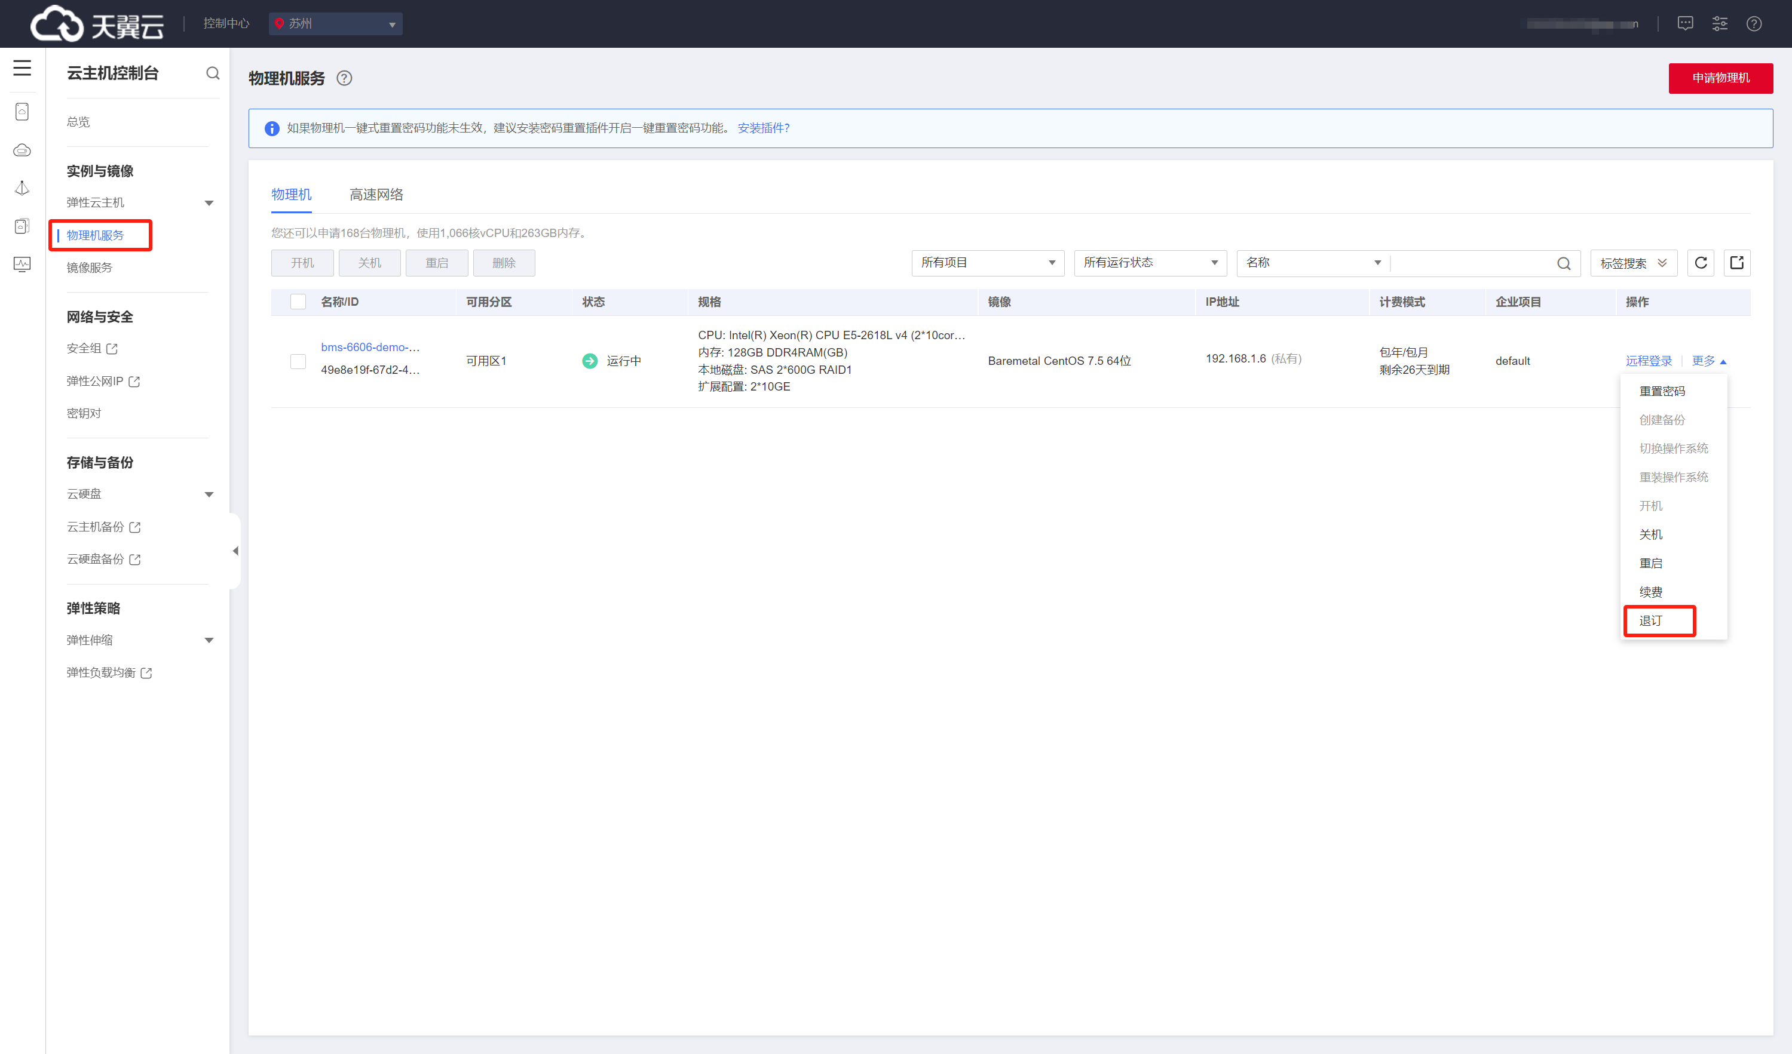Select 关机 from the more menu
The width and height of the screenshot is (1792, 1054).
tap(1650, 534)
